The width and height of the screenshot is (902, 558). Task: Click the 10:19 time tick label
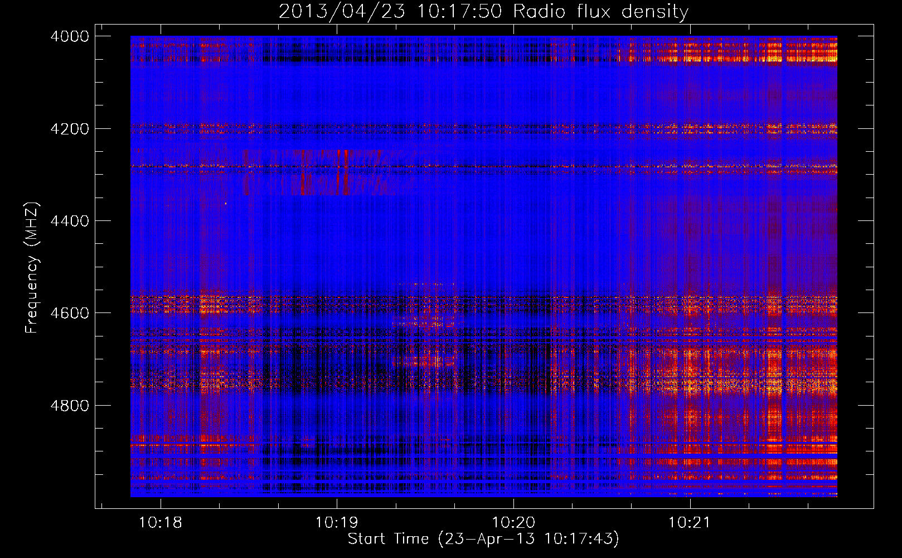(337, 523)
